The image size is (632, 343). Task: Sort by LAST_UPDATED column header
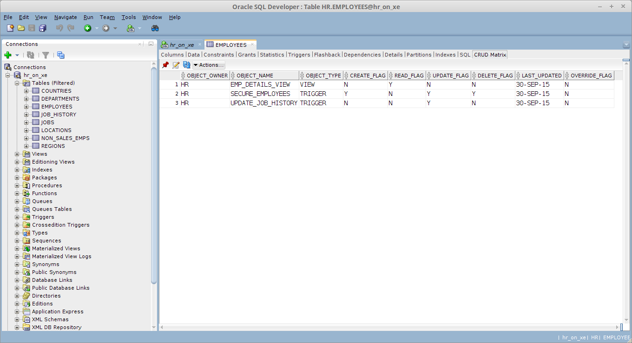click(x=539, y=76)
